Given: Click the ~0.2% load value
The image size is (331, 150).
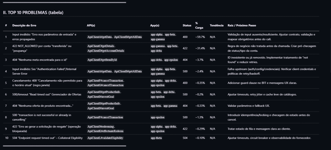Looking at the screenshot, I should 199,95.
